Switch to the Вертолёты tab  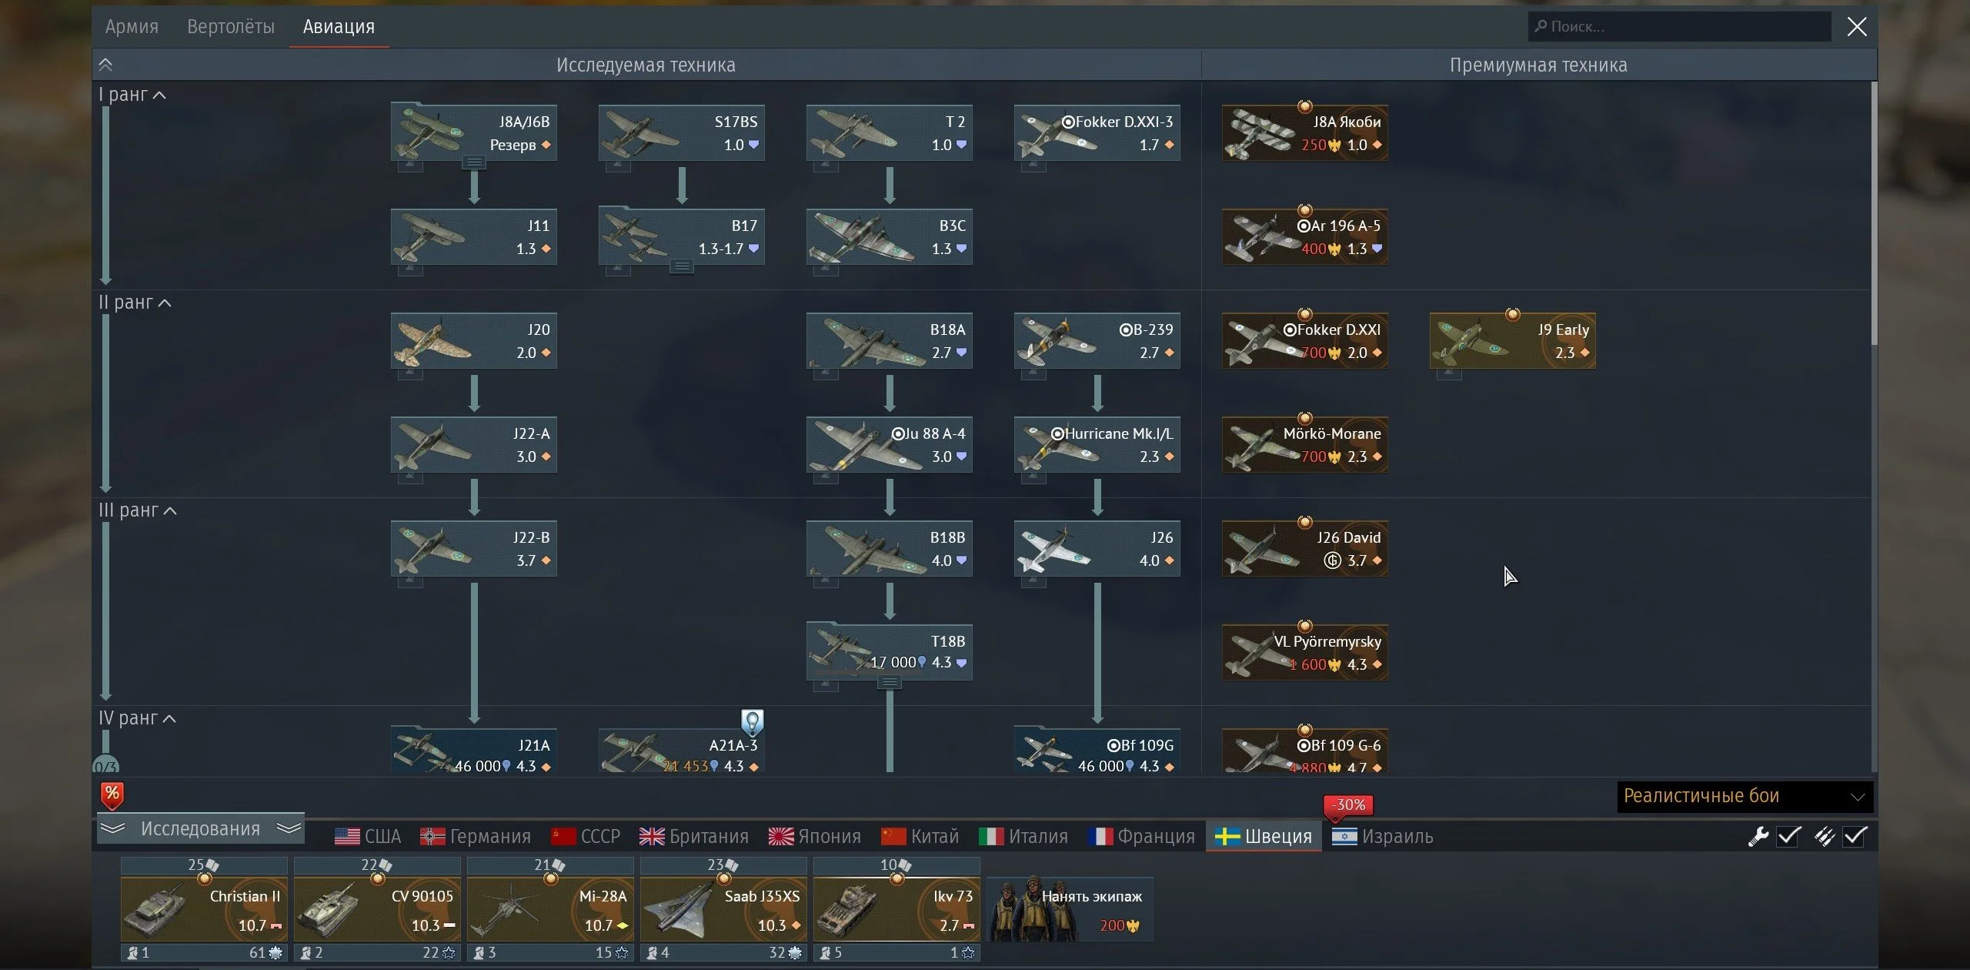230,26
